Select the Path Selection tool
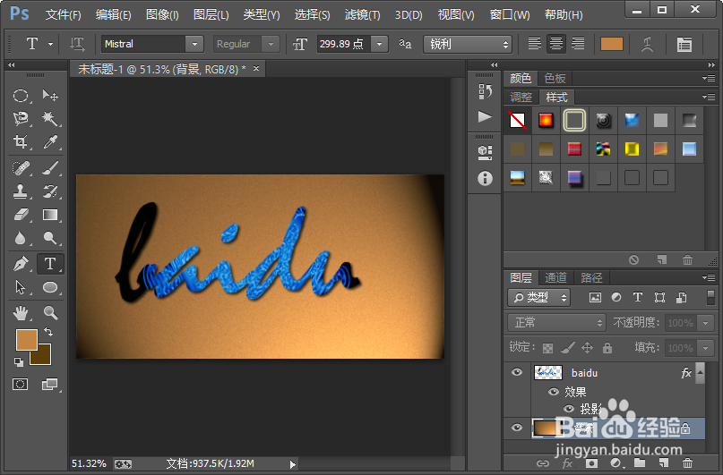The image size is (723, 475). [x=20, y=287]
